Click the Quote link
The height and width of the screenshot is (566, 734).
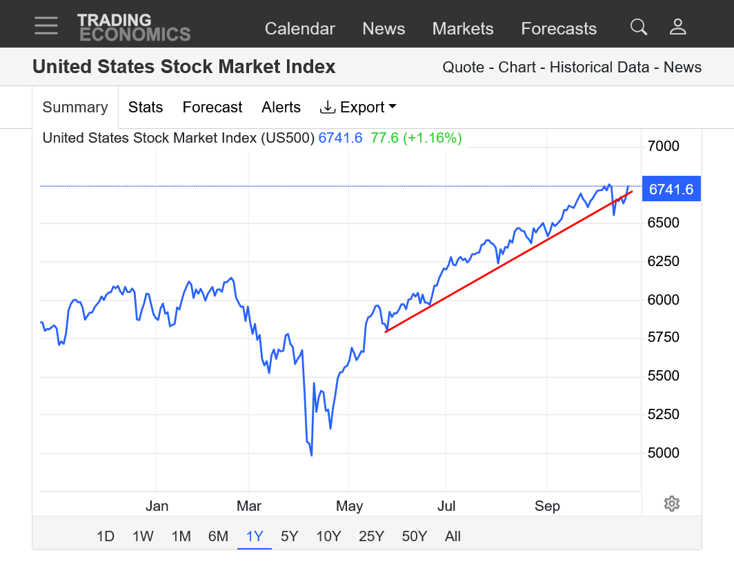[x=462, y=68]
